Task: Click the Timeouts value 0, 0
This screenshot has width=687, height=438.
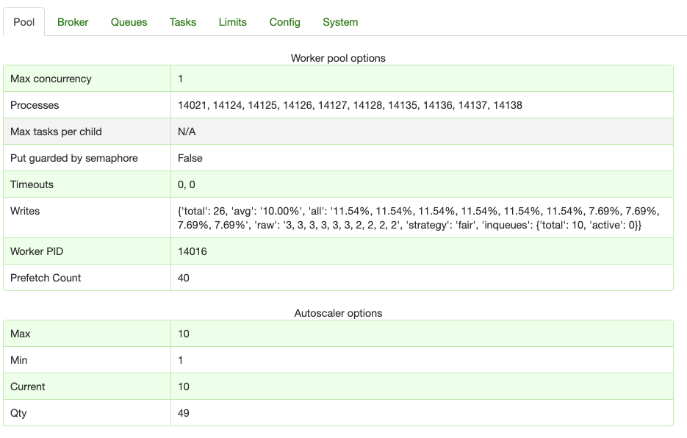Action: point(187,184)
